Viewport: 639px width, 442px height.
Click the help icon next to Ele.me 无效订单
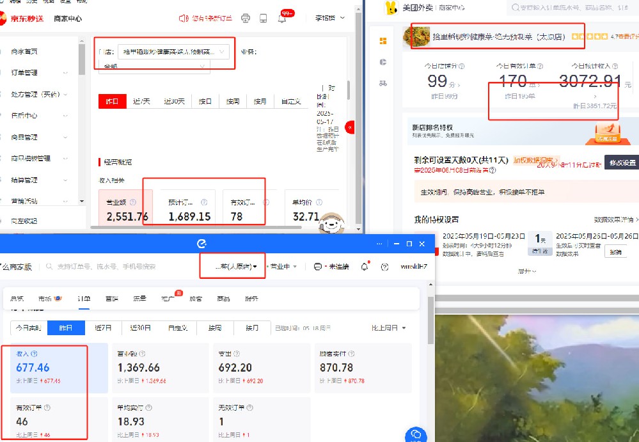(250, 408)
